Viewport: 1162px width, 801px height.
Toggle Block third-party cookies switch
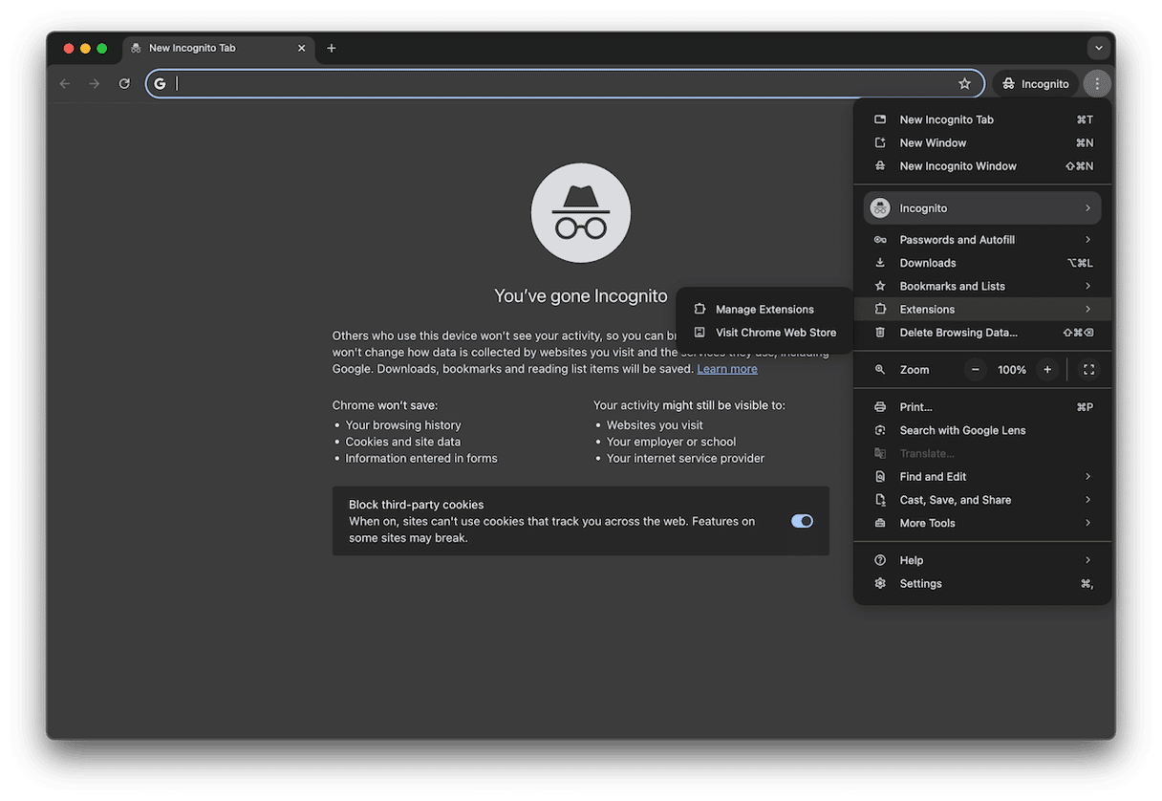coord(802,521)
